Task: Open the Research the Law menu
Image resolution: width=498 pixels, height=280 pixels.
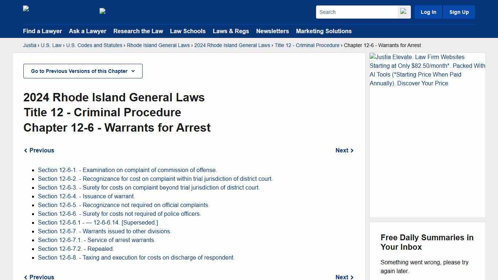Action: (138, 31)
